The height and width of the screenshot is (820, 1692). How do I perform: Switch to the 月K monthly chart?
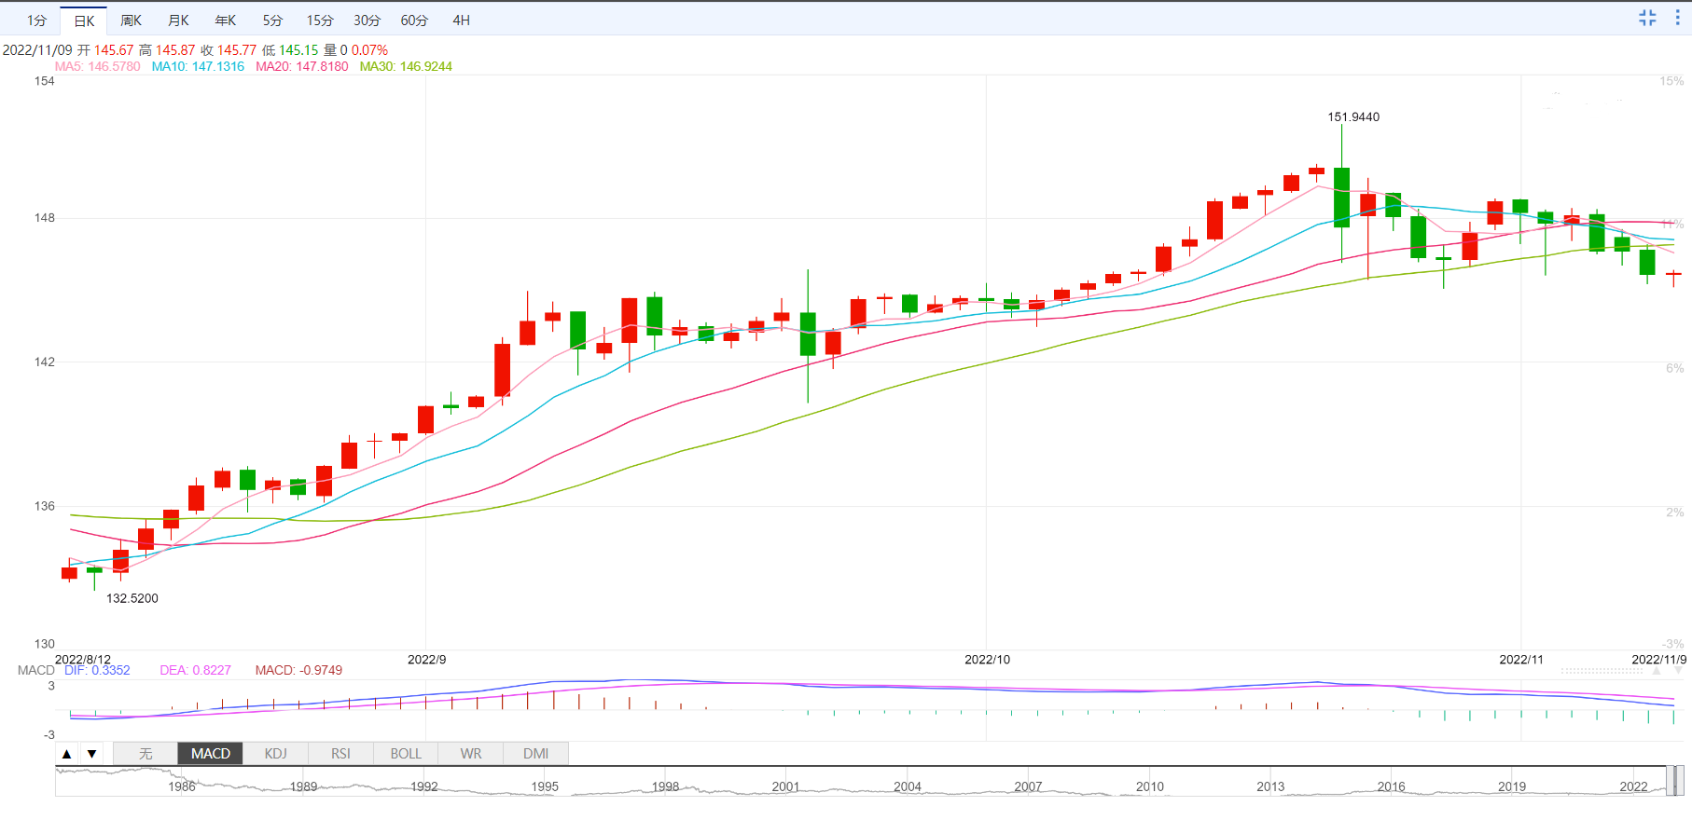[178, 20]
